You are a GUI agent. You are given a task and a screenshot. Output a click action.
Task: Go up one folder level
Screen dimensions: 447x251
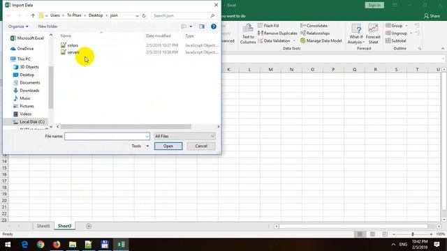pos(33,15)
